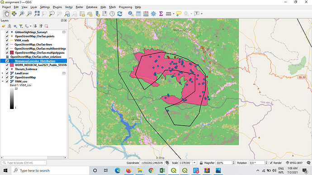The height and width of the screenshot is (175, 312).
Task: Click the Filter Legend funnel icon
Action: [x=21, y=26]
